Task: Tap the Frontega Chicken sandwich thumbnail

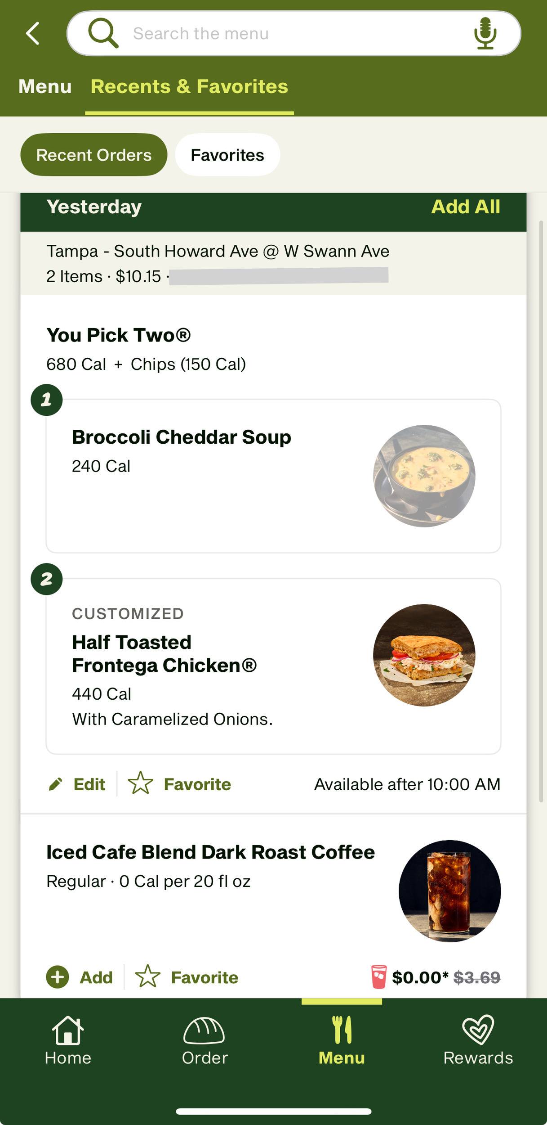Action: coord(424,655)
